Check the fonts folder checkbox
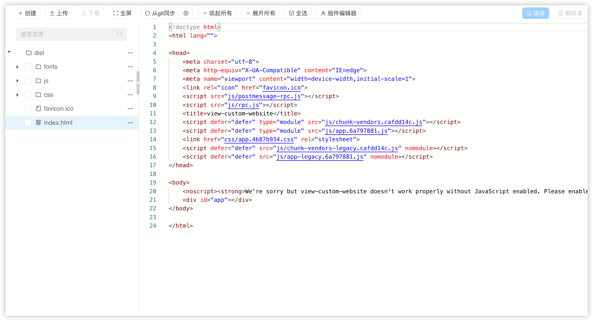The image size is (593, 321). 28,67
